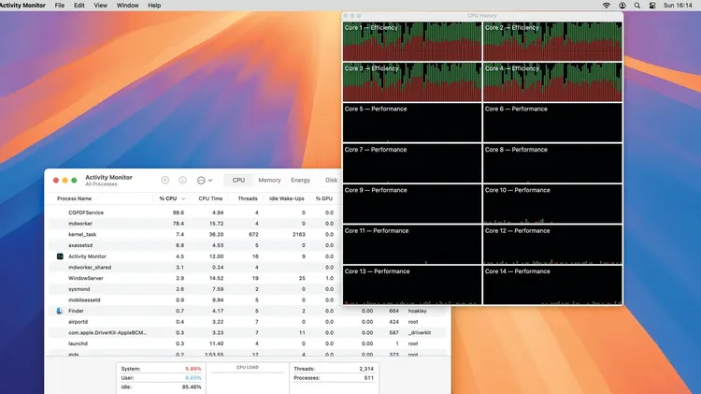Click the Processes count 511
Image resolution: width=701 pixels, height=394 pixels.
[x=369, y=378]
